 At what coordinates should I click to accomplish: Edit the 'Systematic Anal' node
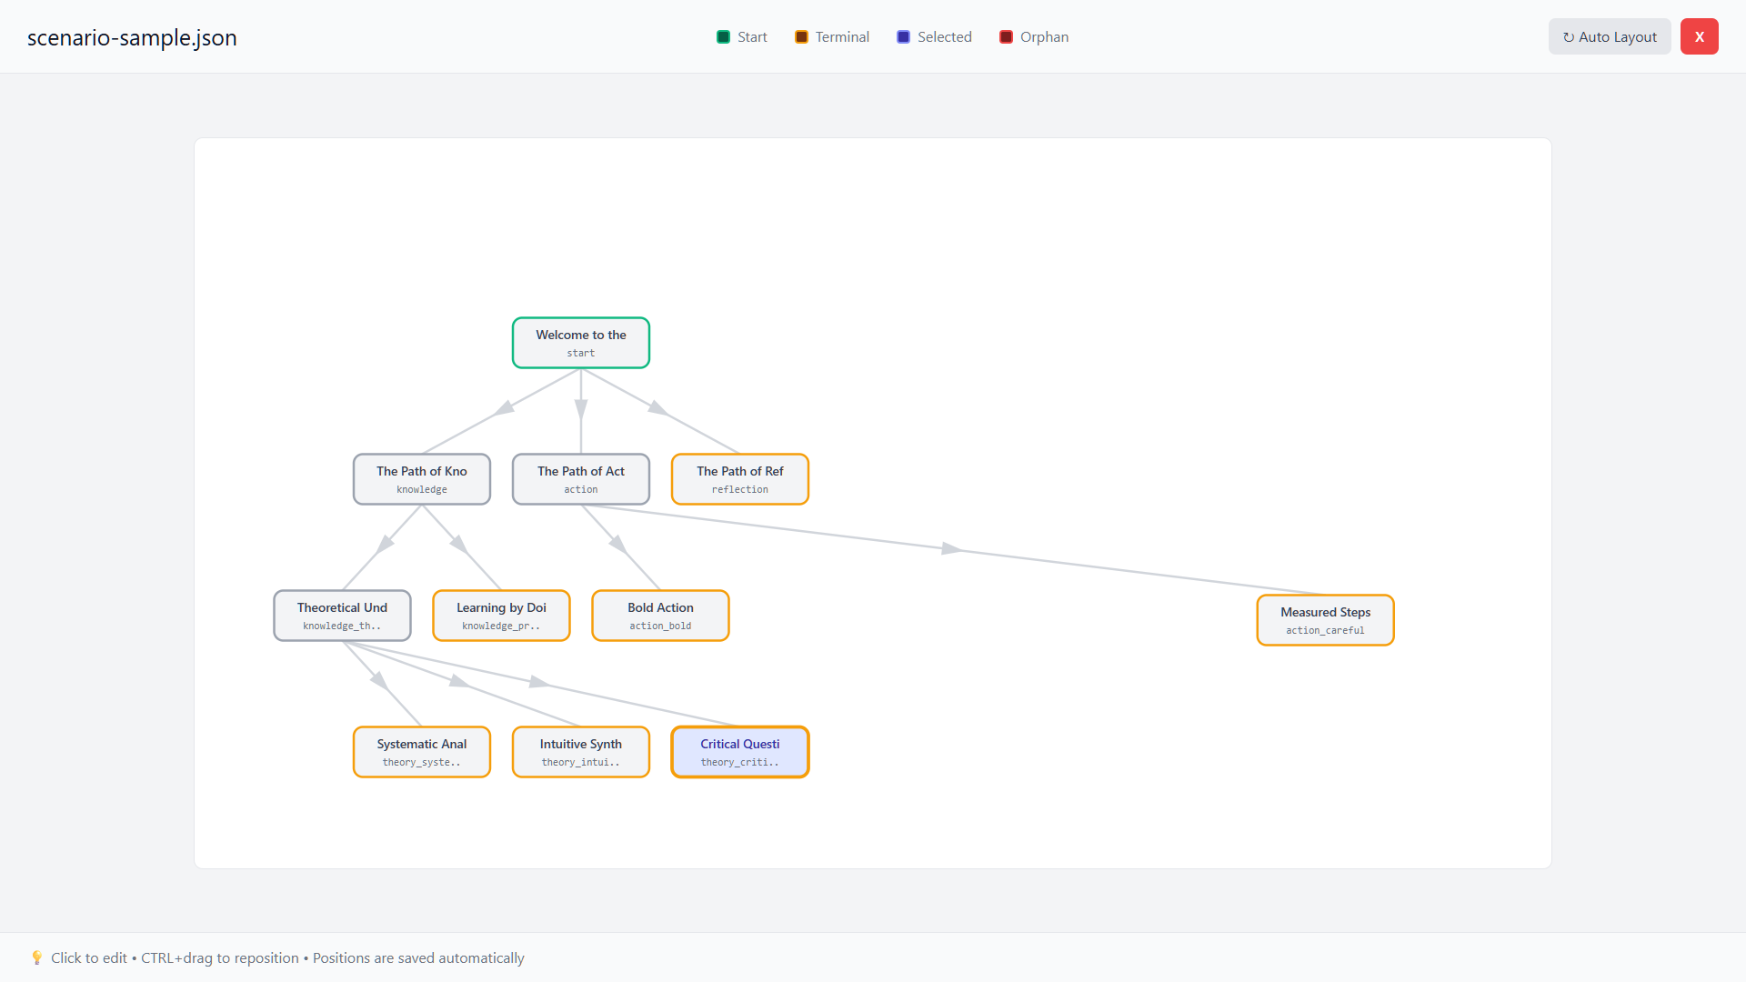[x=421, y=752]
